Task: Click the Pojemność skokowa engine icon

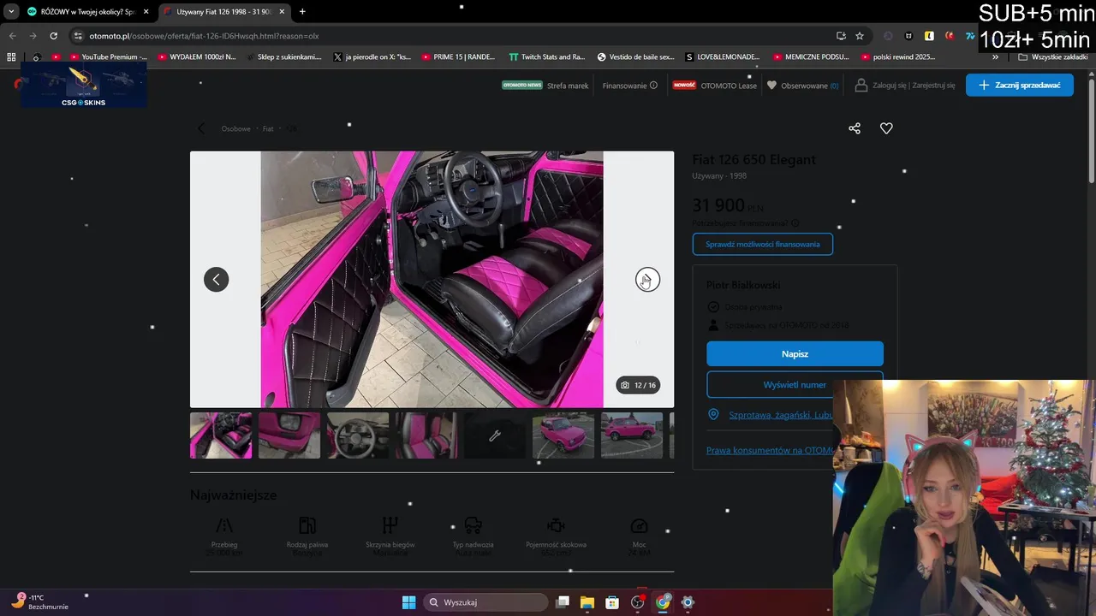Action: pyautogui.click(x=556, y=525)
